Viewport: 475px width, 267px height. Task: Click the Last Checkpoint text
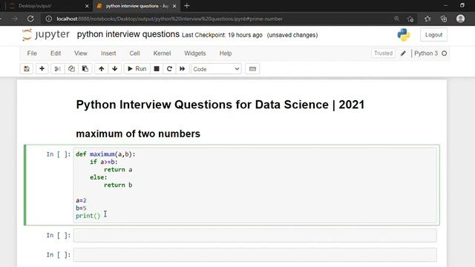tap(222, 35)
